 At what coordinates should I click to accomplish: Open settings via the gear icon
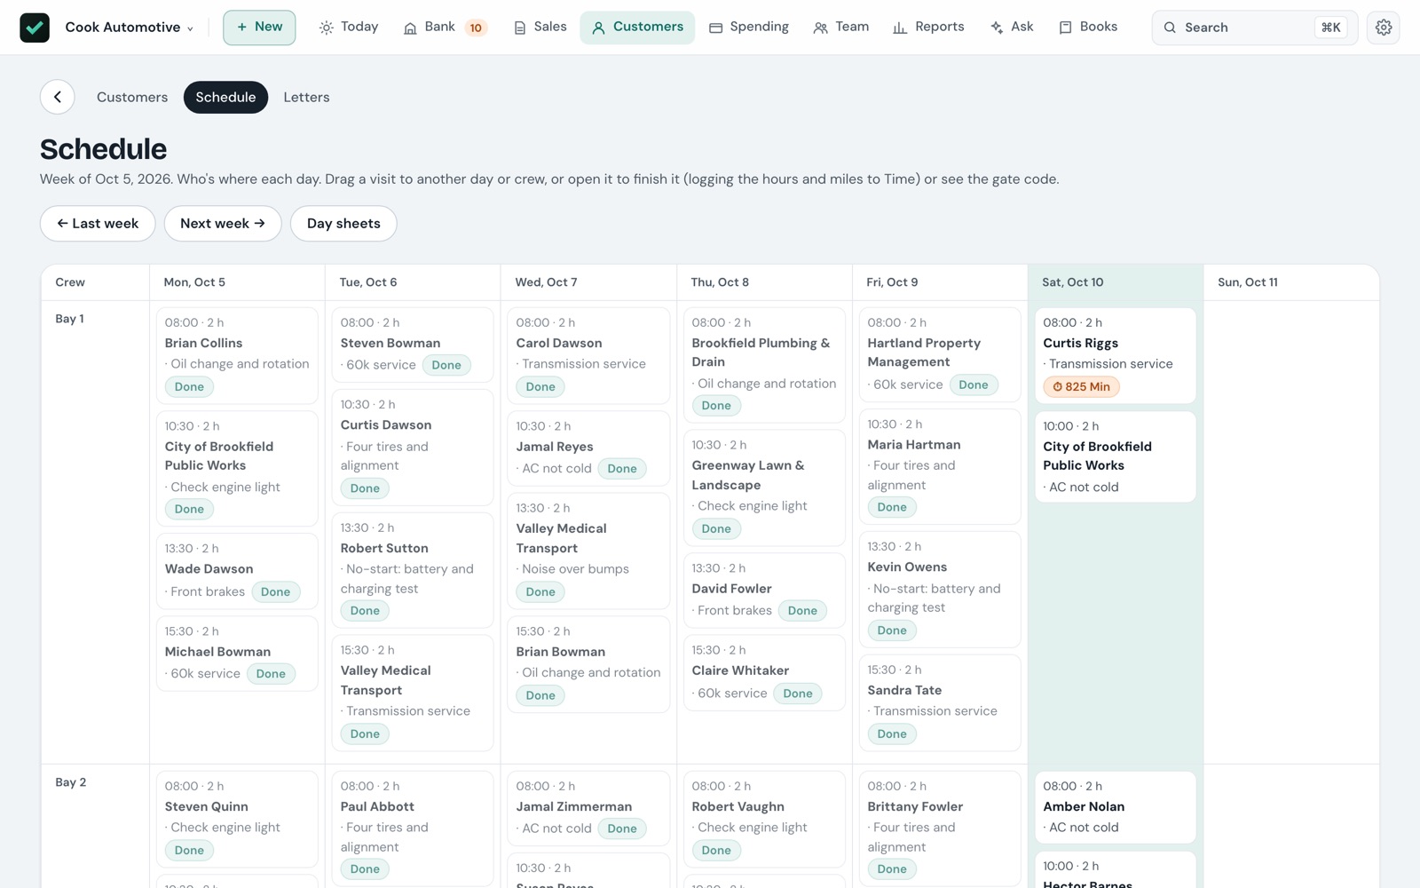coord(1384,28)
